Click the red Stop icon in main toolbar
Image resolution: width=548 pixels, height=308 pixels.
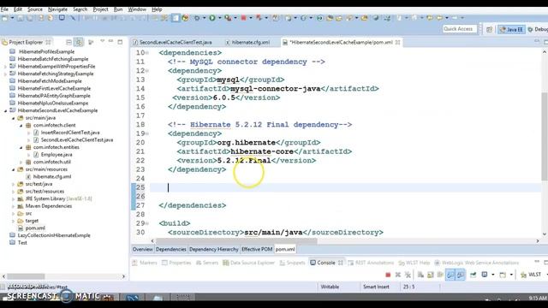click(243, 18)
